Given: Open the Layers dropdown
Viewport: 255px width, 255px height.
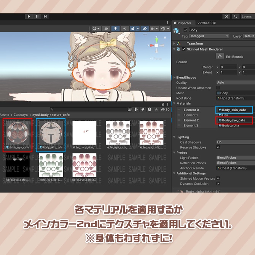Looking at the screenshot, I should 248,16.
